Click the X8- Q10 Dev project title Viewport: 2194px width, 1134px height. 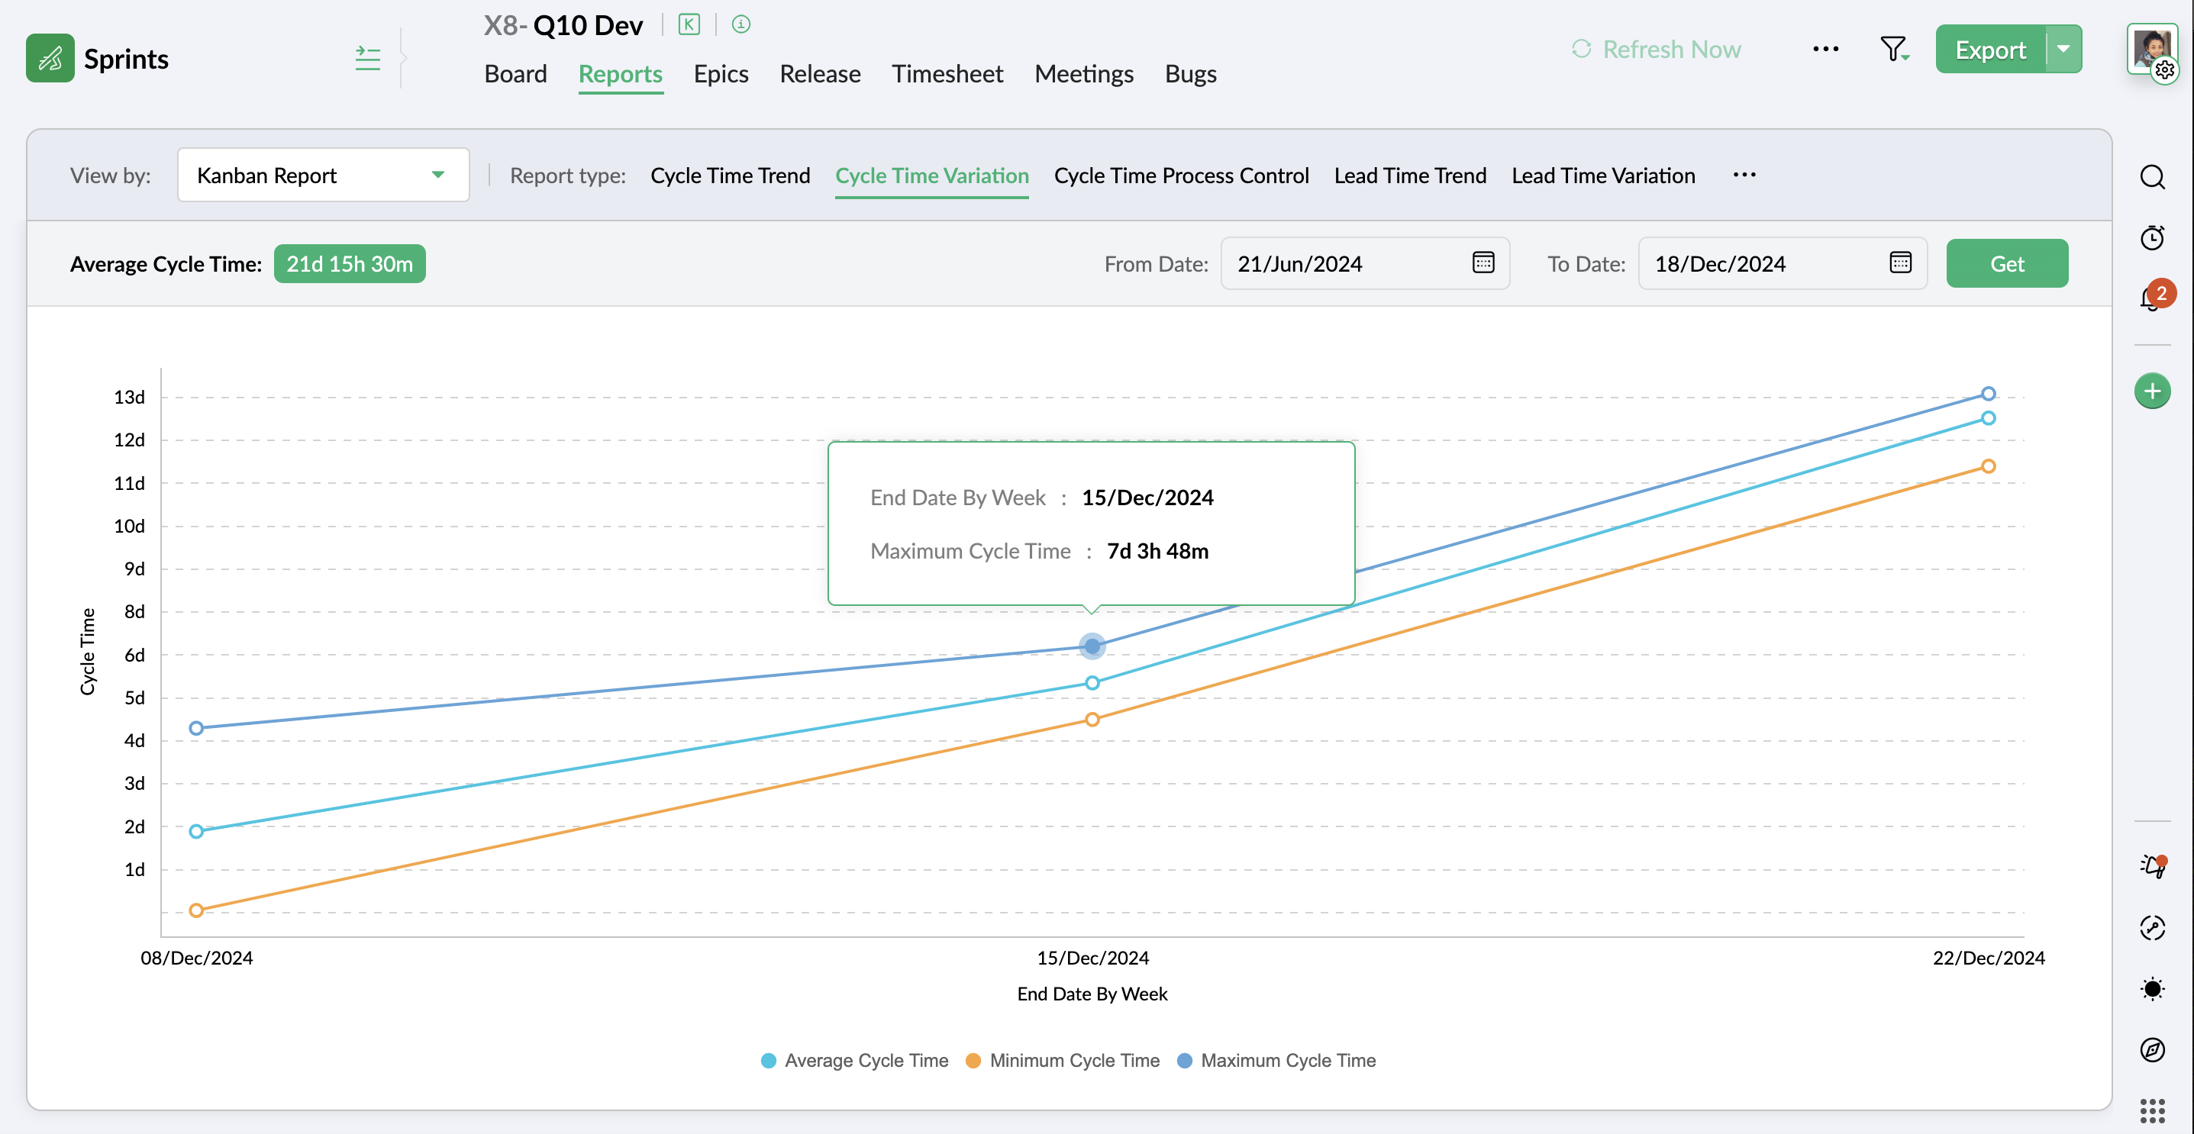point(563,25)
